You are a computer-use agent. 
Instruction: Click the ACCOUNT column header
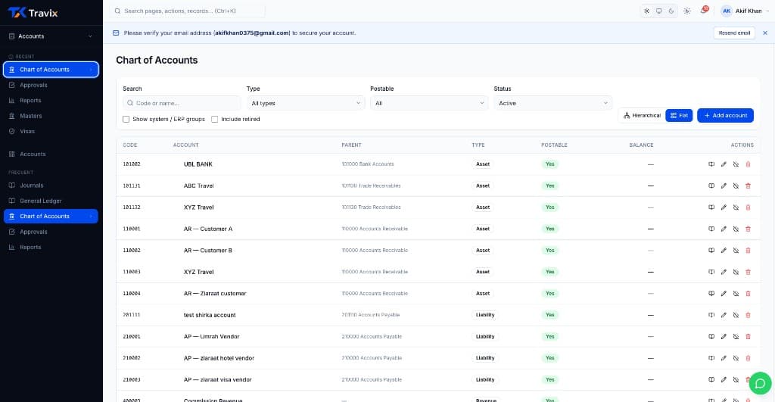coord(186,145)
